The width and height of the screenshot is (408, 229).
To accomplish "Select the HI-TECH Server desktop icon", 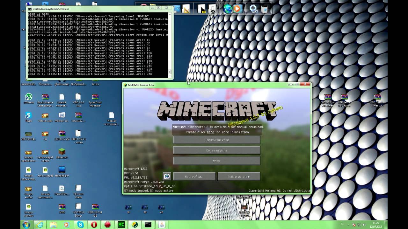I will click(x=78, y=210).
